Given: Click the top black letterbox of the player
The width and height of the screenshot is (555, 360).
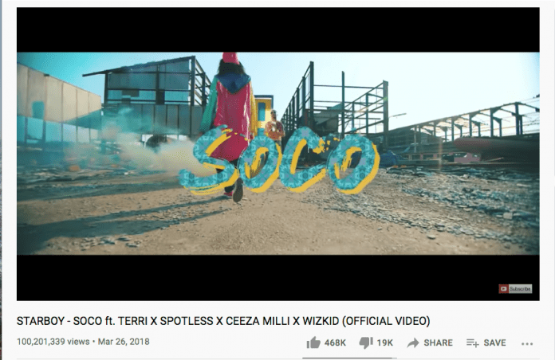Looking at the screenshot, I should (x=278, y=29).
